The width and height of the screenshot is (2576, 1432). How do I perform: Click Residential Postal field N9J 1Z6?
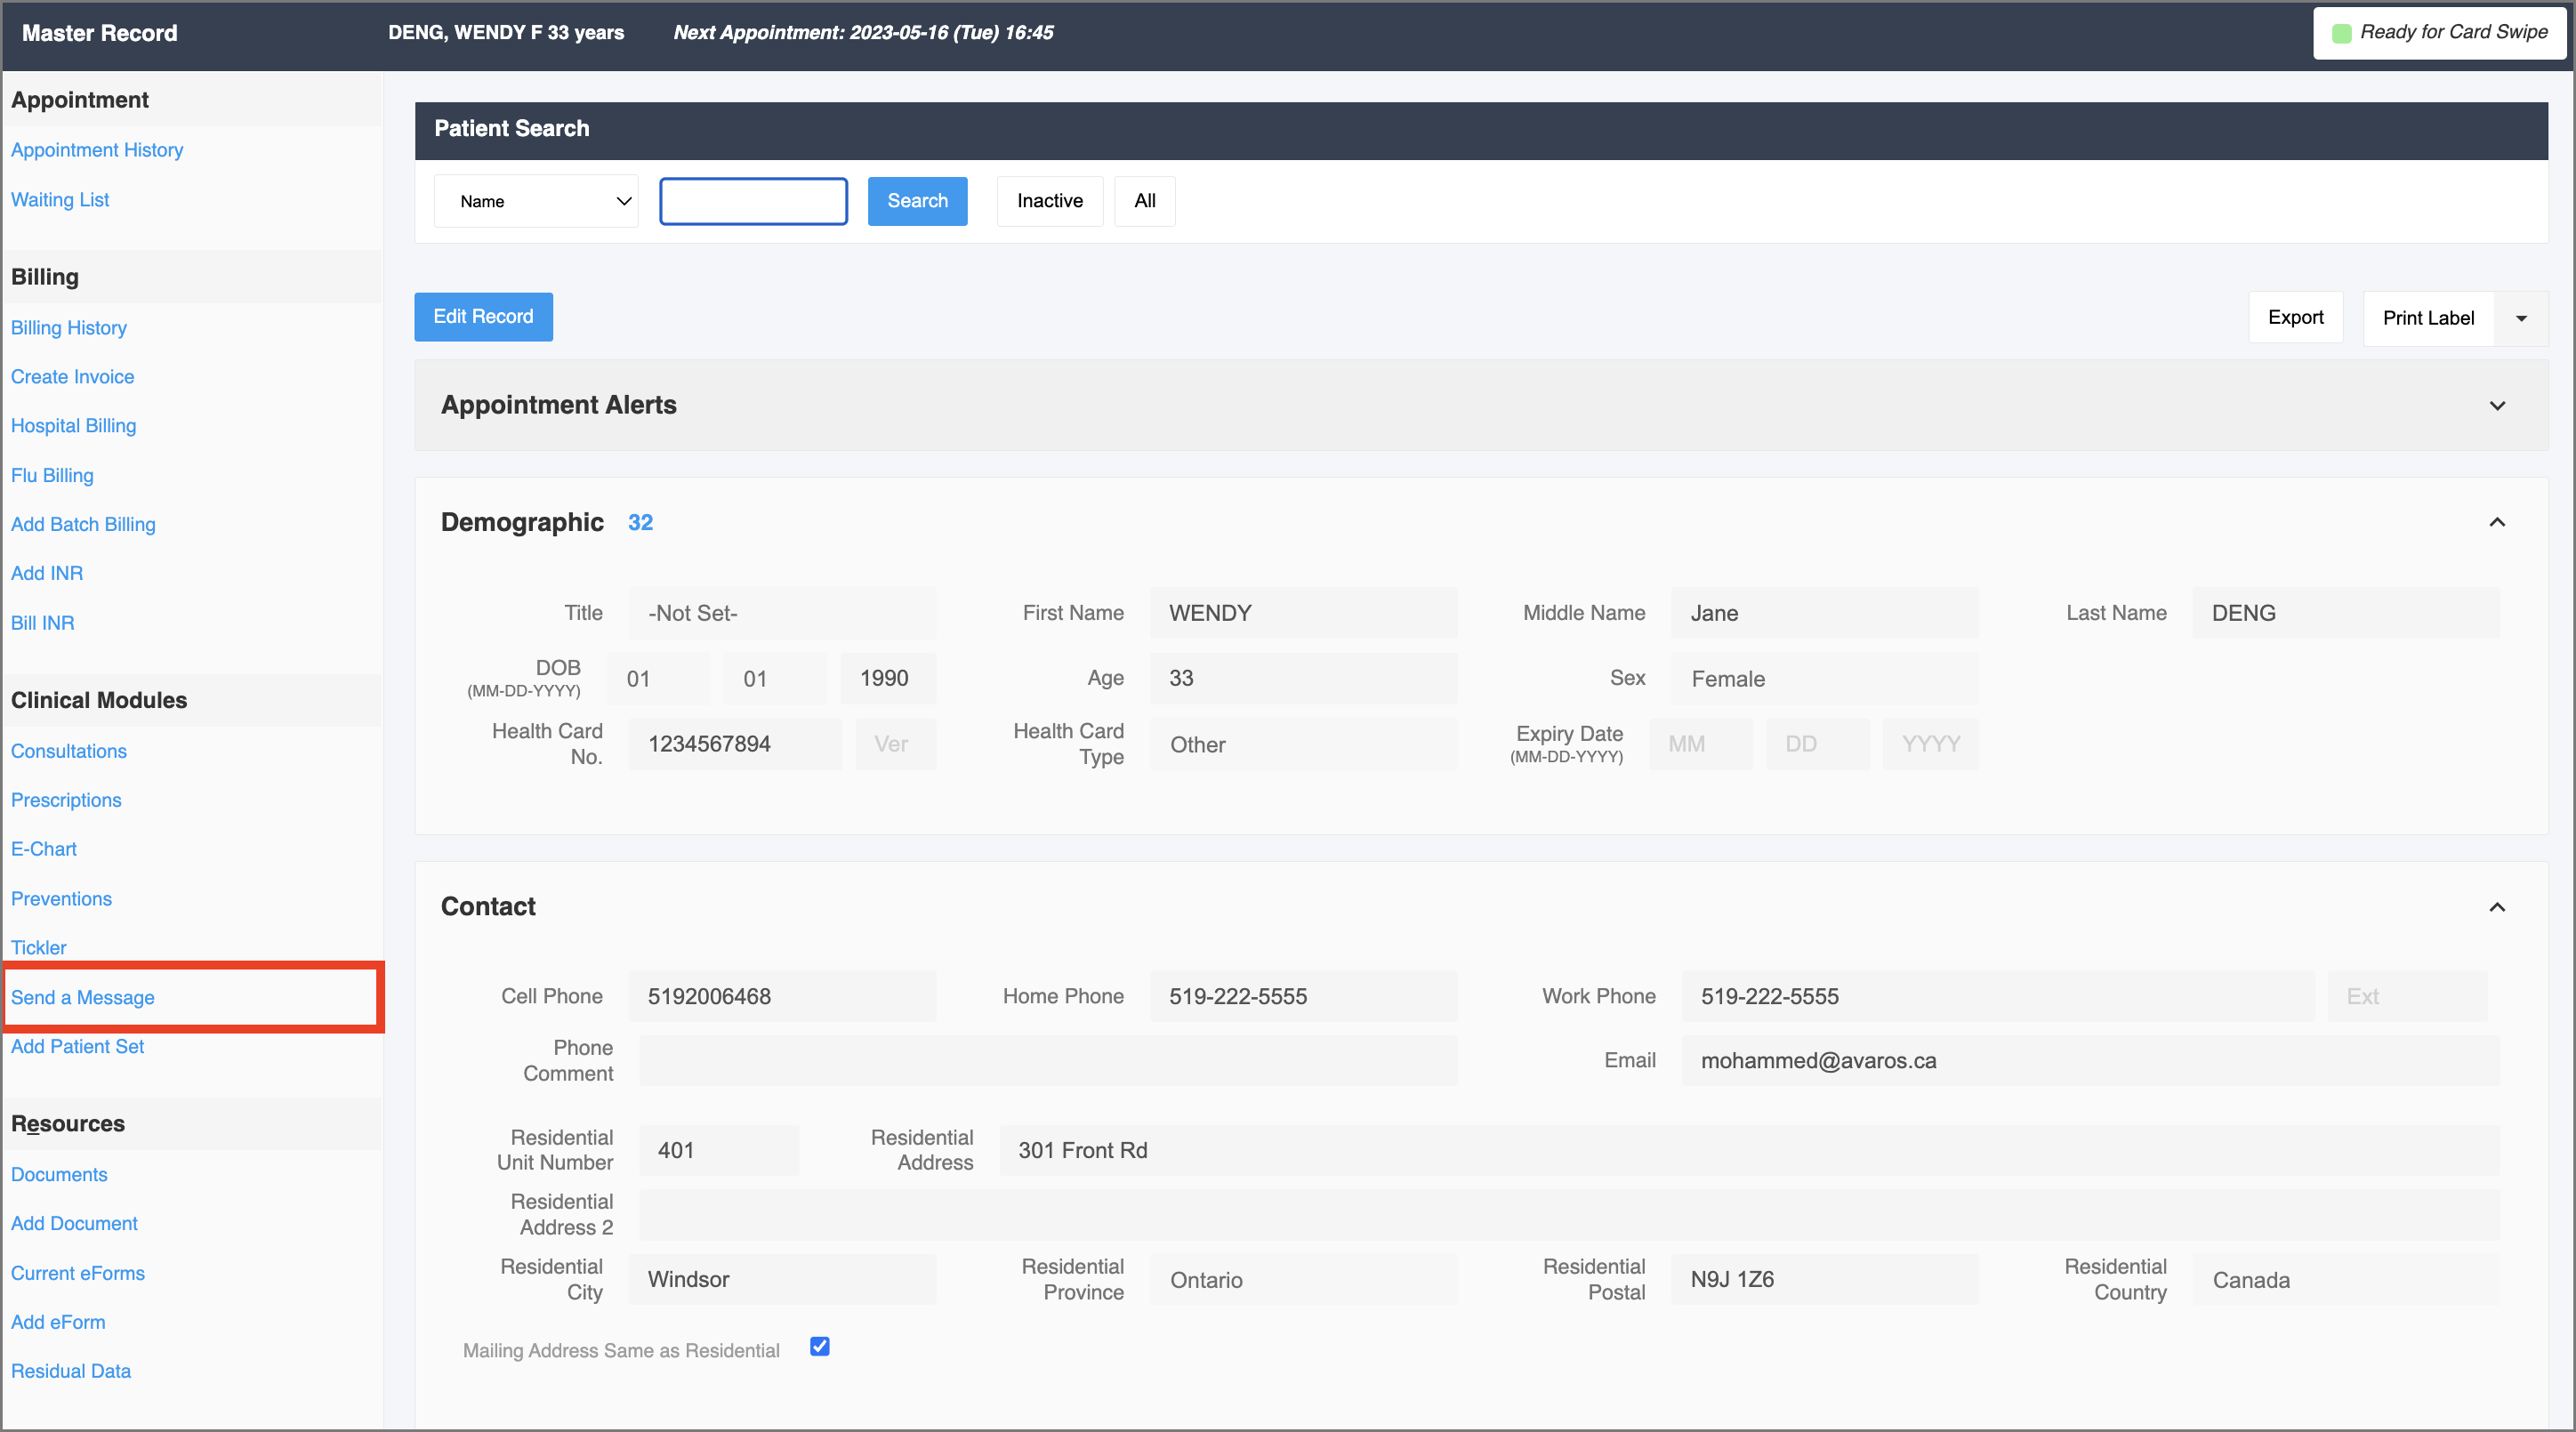[1824, 1279]
